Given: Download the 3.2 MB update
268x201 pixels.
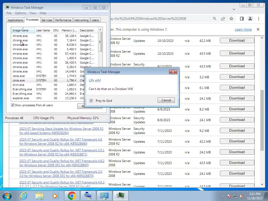Looking at the screenshot, I should [x=237, y=77].
